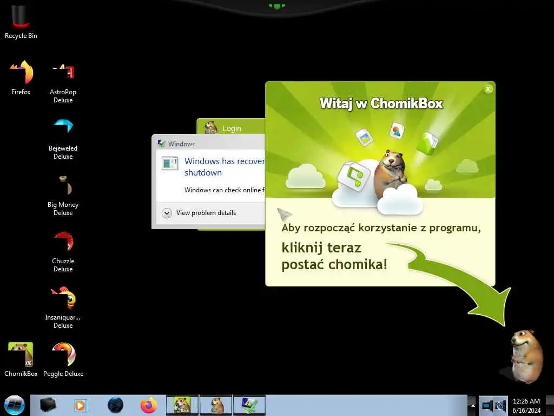Click the volume tray icon
This screenshot has width=554, height=416.
pyautogui.click(x=500, y=405)
